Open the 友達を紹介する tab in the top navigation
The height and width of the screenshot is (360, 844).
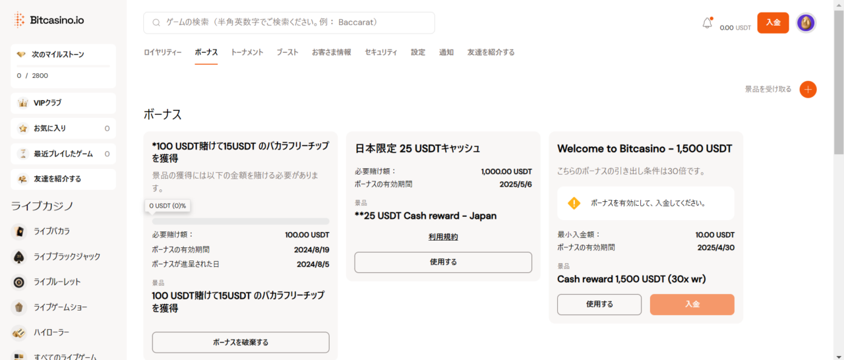(491, 52)
